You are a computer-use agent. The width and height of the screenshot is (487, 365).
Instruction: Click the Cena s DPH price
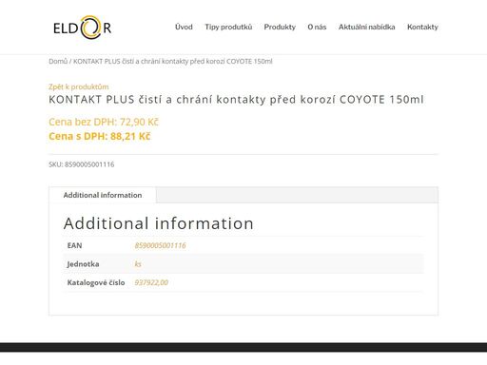[x=99, y=136]
